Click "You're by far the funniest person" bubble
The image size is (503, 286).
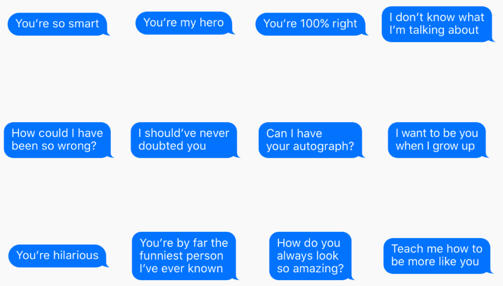tap(185, 256)
